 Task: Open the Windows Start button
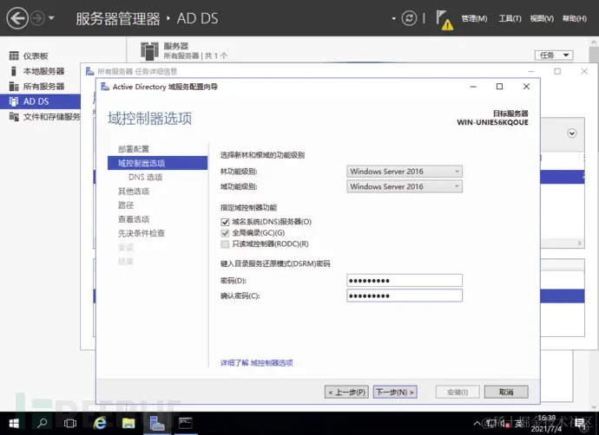[x=14, y=423]
